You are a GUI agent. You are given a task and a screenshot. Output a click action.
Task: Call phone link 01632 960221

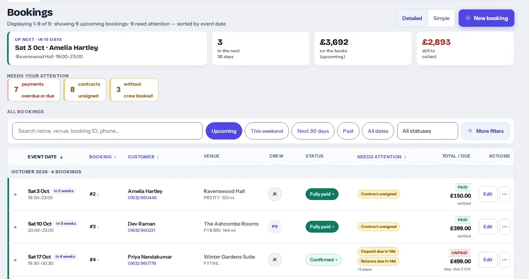[141, 230]
